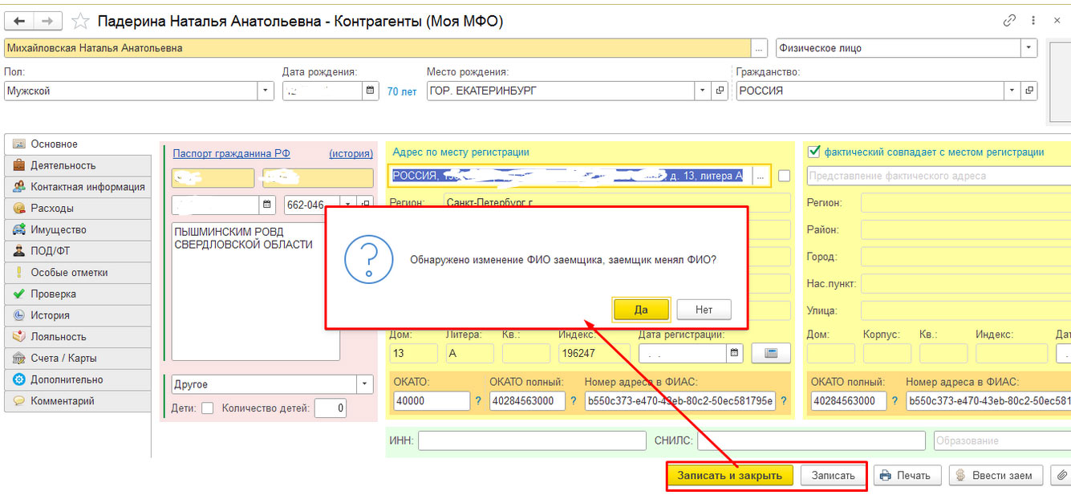
Task: Open the registration address ellipsis editor
Action: (761, 176)
